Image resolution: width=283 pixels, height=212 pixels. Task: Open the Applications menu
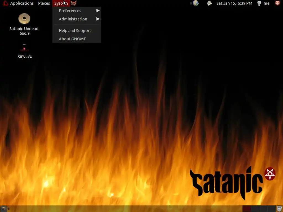(x=22, y=3)
